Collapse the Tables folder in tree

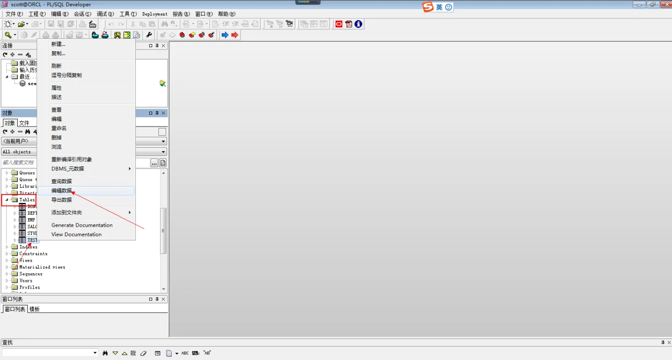[7, 200]
